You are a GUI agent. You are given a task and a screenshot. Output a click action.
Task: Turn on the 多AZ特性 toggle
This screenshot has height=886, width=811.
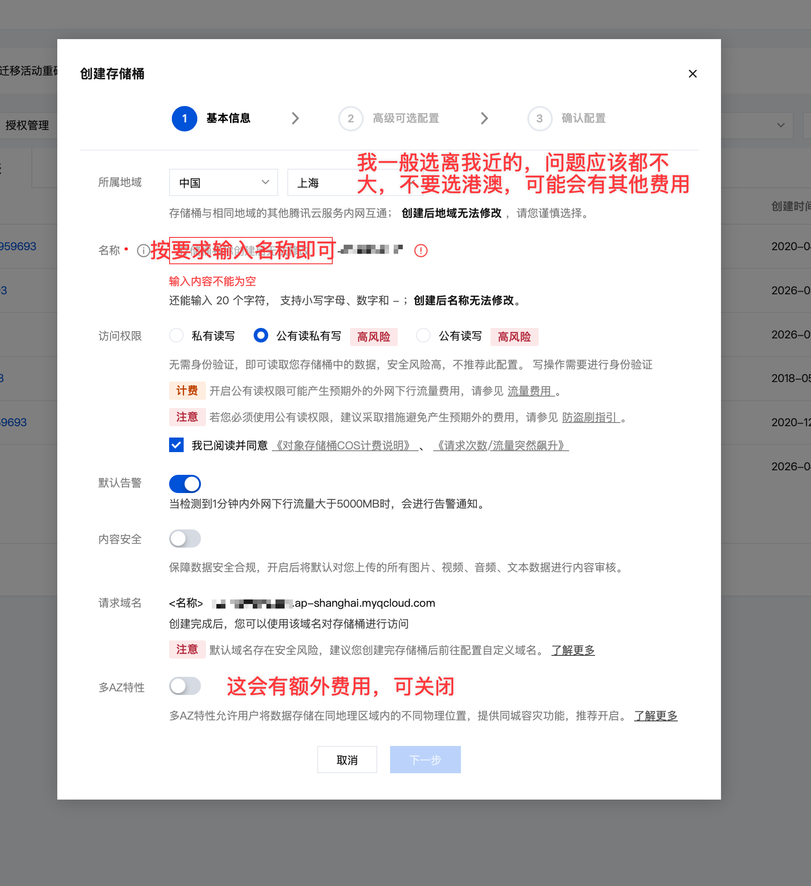point(185,685)
